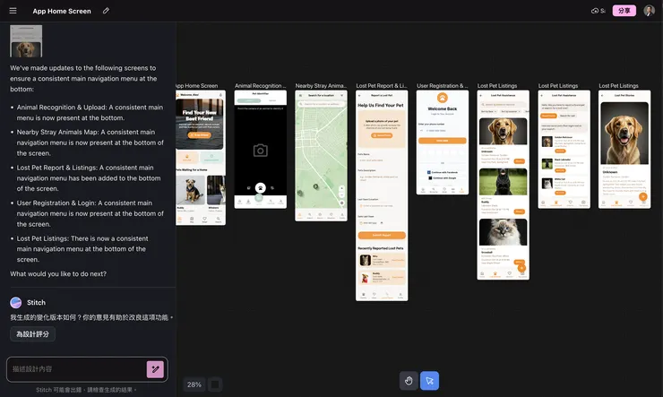The height and width of the screenshot is (397, 663).
Task: Click the pink generate button in prompt box
Action: 155,369
